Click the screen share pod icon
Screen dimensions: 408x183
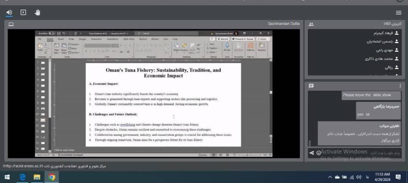11,24
